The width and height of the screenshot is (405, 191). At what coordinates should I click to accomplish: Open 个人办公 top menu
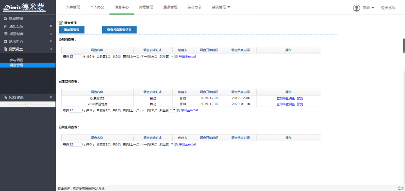97,7
